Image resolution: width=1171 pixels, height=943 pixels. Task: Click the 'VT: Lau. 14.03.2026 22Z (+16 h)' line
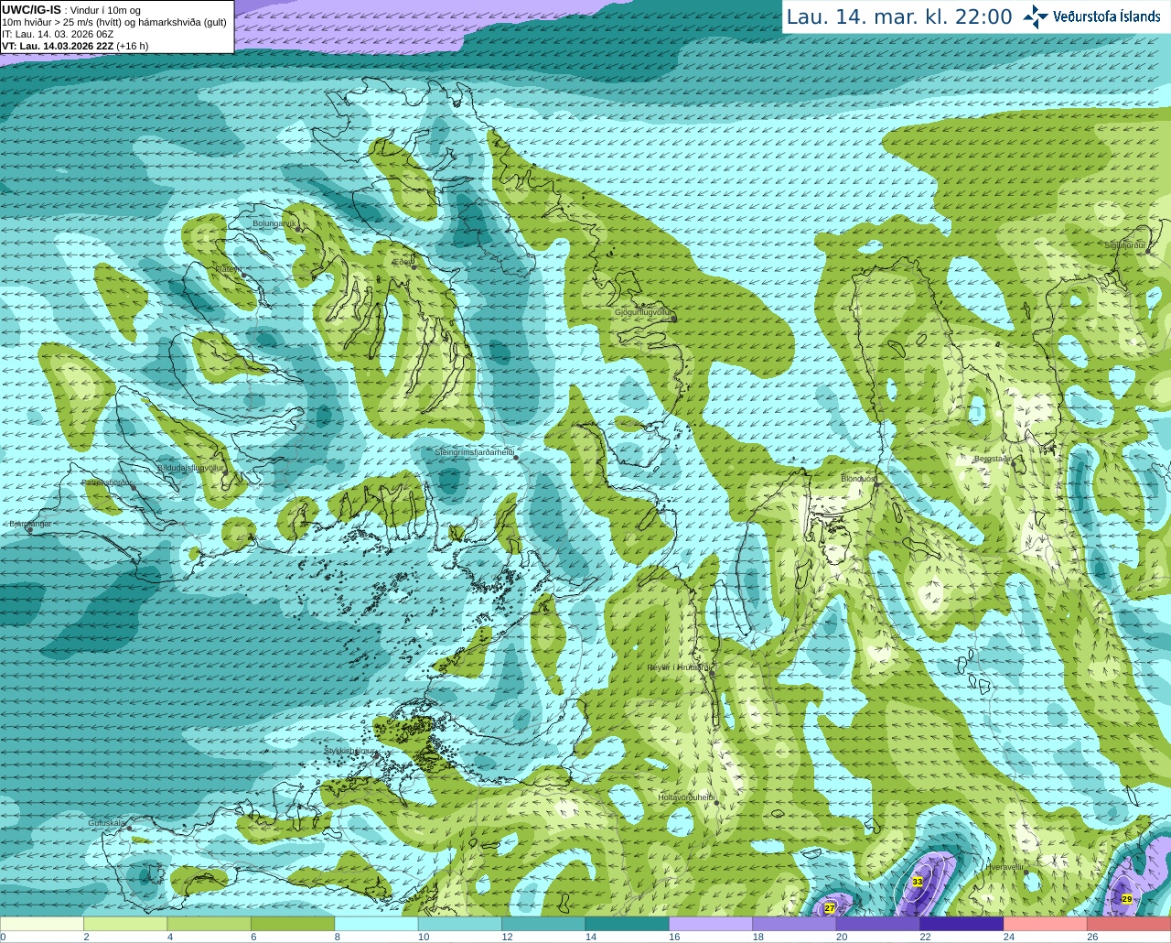point(75,46)
